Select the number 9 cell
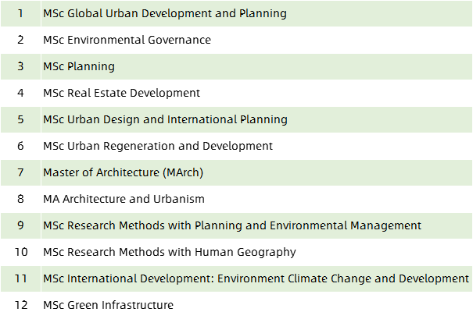The height and width of the screenshot is (319, 473). coord(20,225)
